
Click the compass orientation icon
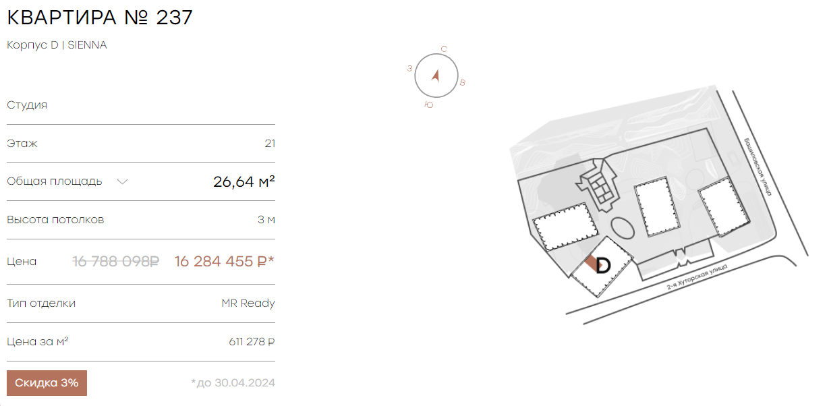coord(436,76)
